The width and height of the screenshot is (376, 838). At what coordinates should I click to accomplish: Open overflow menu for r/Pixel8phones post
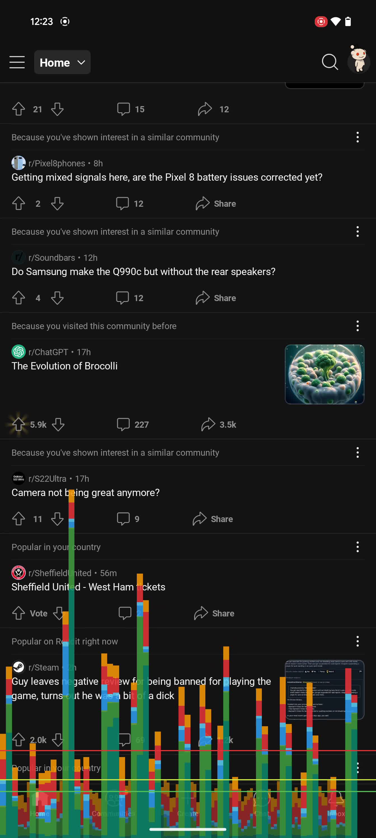click(358, 137)
